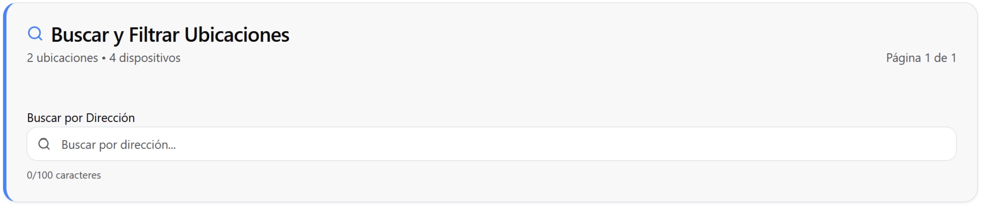
Task: Click the '0/100' character count number
Action: [40, 175]
